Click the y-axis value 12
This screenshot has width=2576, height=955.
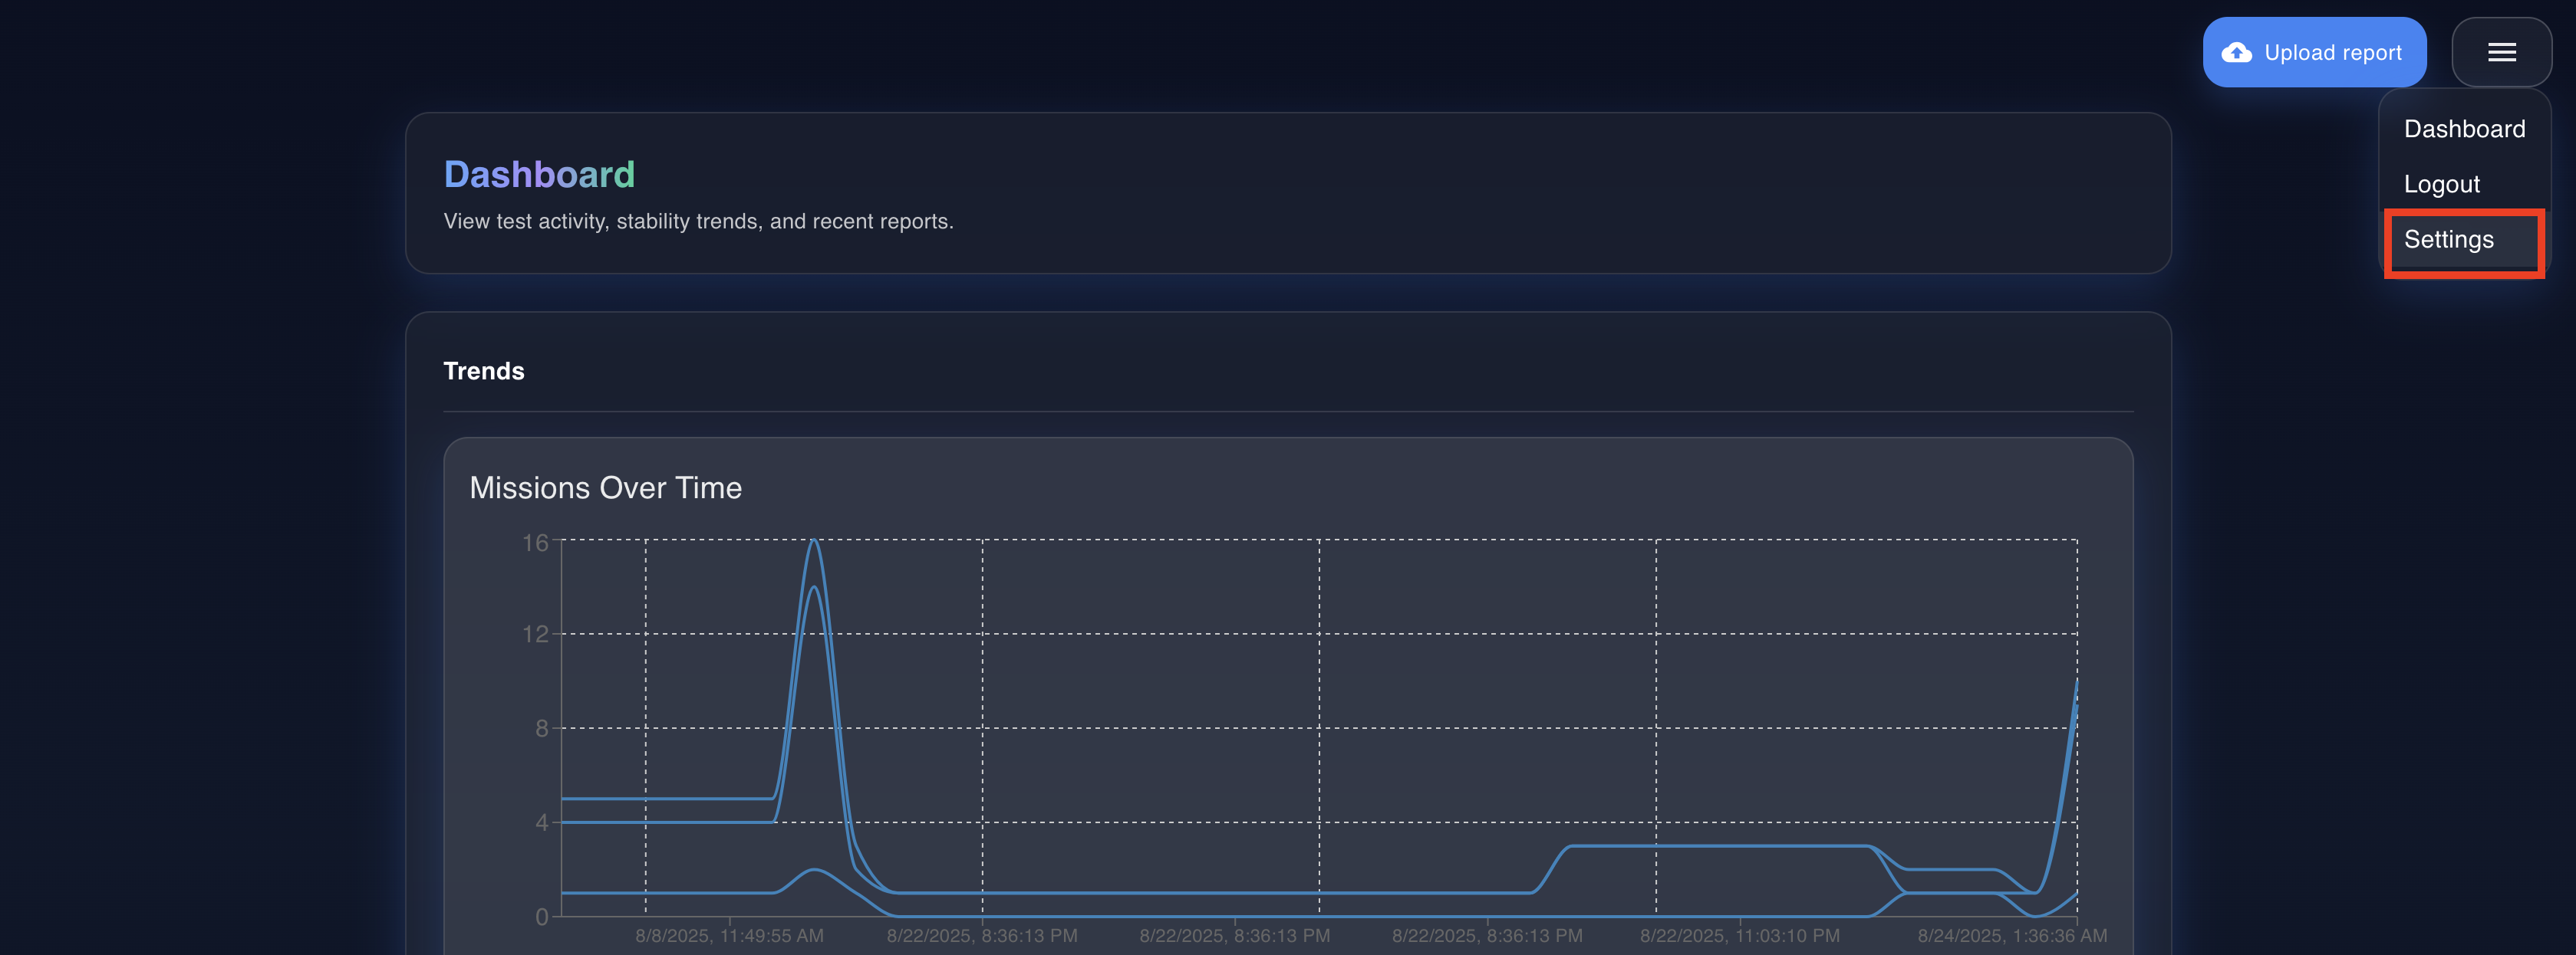point(535,635)
